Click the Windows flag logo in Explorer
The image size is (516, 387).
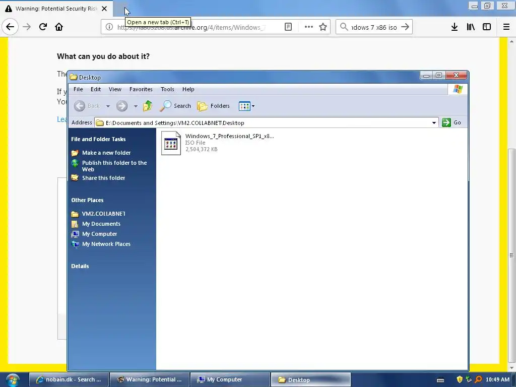coord(458,89)
